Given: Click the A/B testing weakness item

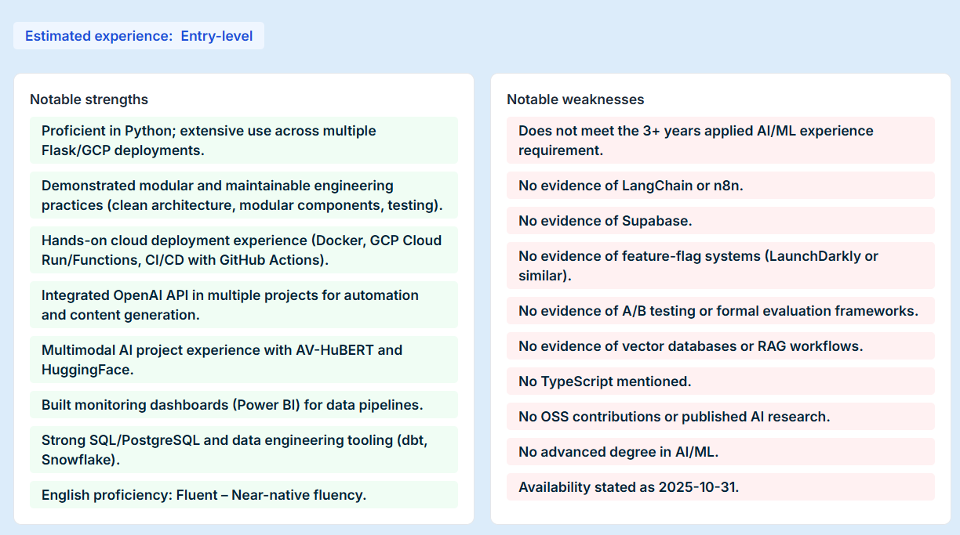Looking at the screenshot, I should pyautogui.click(x=720, y=311).
